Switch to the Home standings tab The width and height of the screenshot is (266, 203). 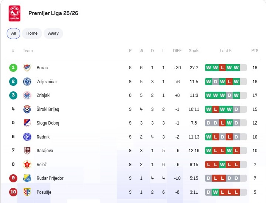coord(32,34)
